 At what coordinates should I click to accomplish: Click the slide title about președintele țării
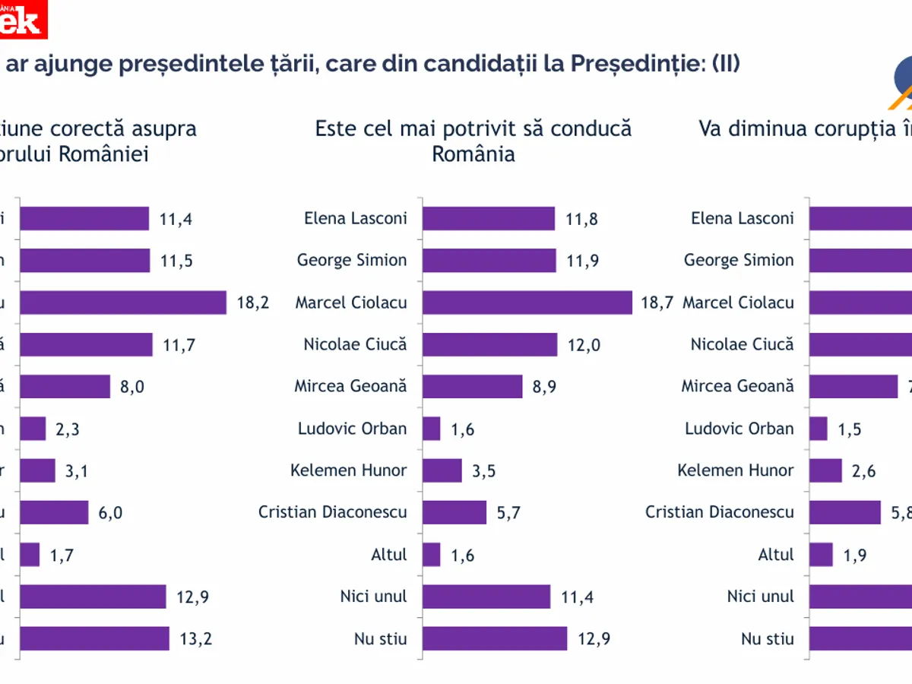369,65
